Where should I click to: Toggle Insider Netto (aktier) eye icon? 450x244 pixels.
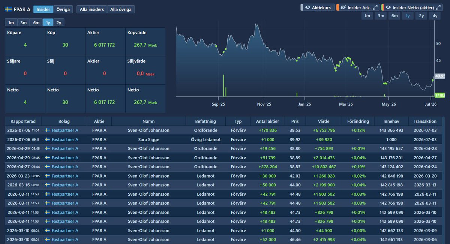pyautogui.click(x=388, y=7)
